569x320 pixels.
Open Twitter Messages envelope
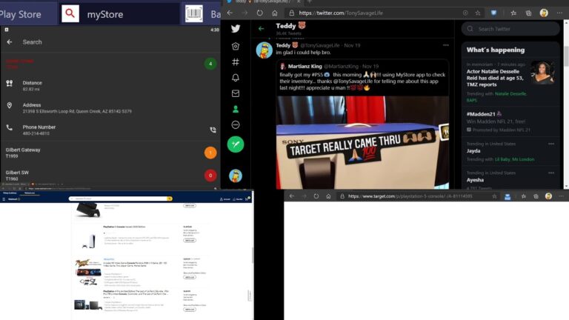tap(236, 93)
